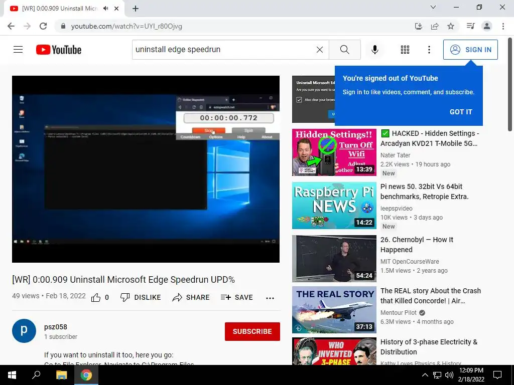Viewport: 514px width, 385px height.
Task: Open File Explorer from taskbar
Action: click(61, 375)
